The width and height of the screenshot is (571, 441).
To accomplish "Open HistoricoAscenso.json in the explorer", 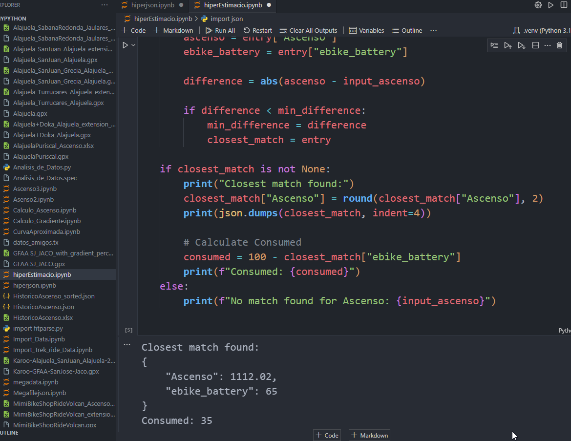I will (x=43, y=307).
